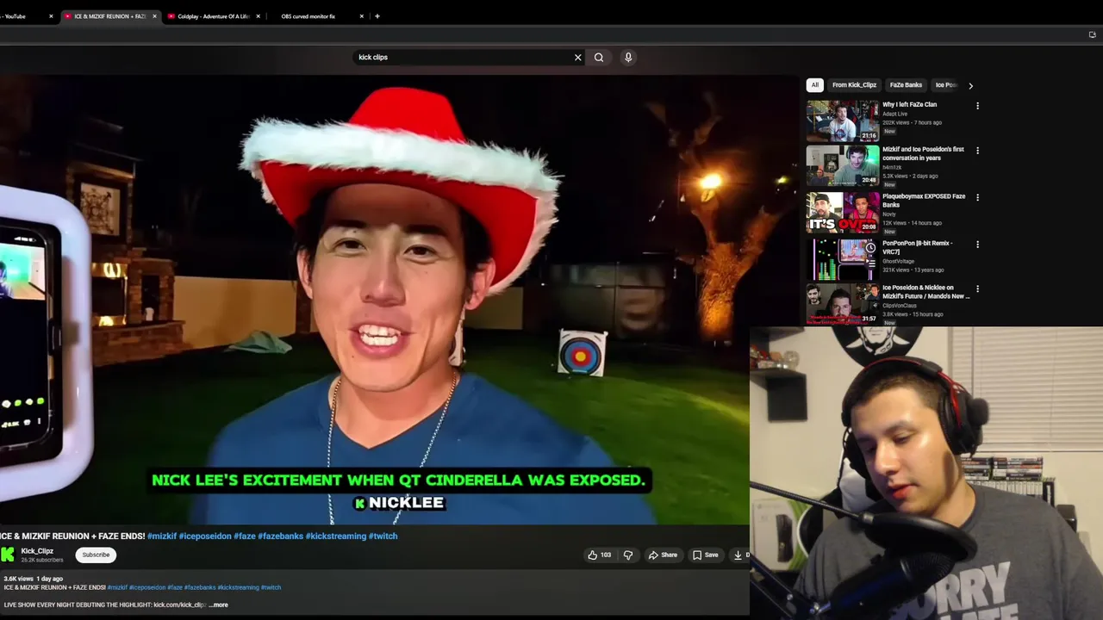Clear the search box text
1103x620 pixels.
[578, 58]
